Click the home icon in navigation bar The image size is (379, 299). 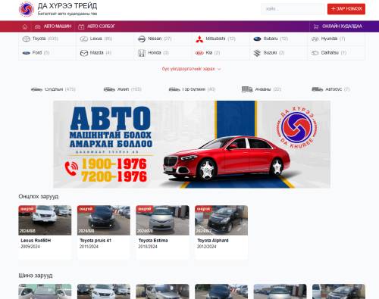[25, 26]
